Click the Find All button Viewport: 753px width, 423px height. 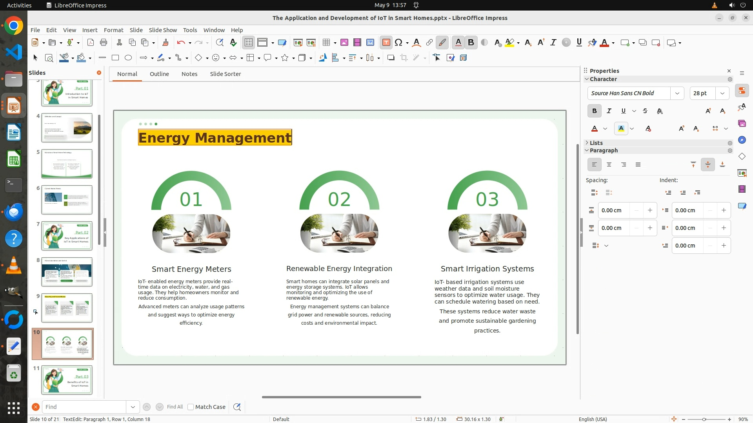pos(175,407)
